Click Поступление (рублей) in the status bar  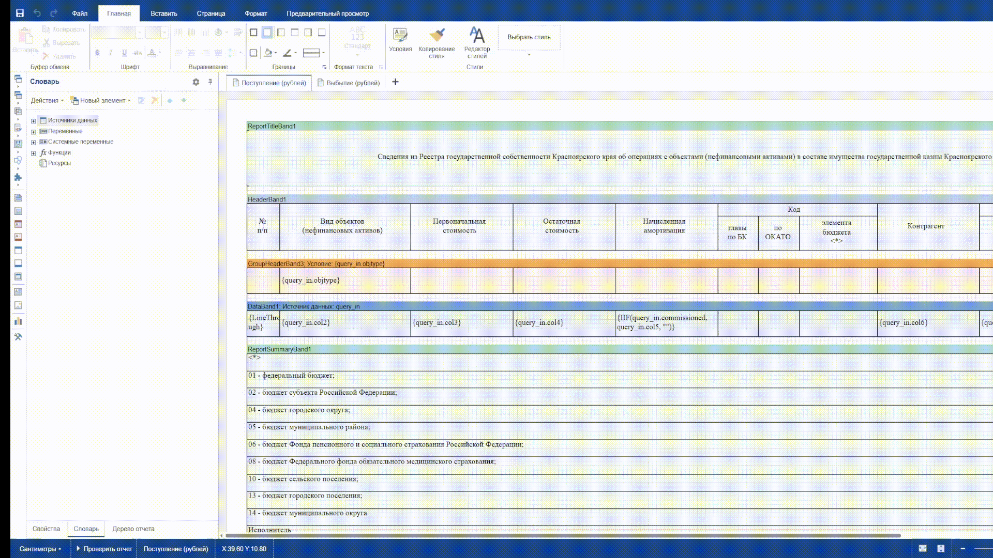point(176,549)
